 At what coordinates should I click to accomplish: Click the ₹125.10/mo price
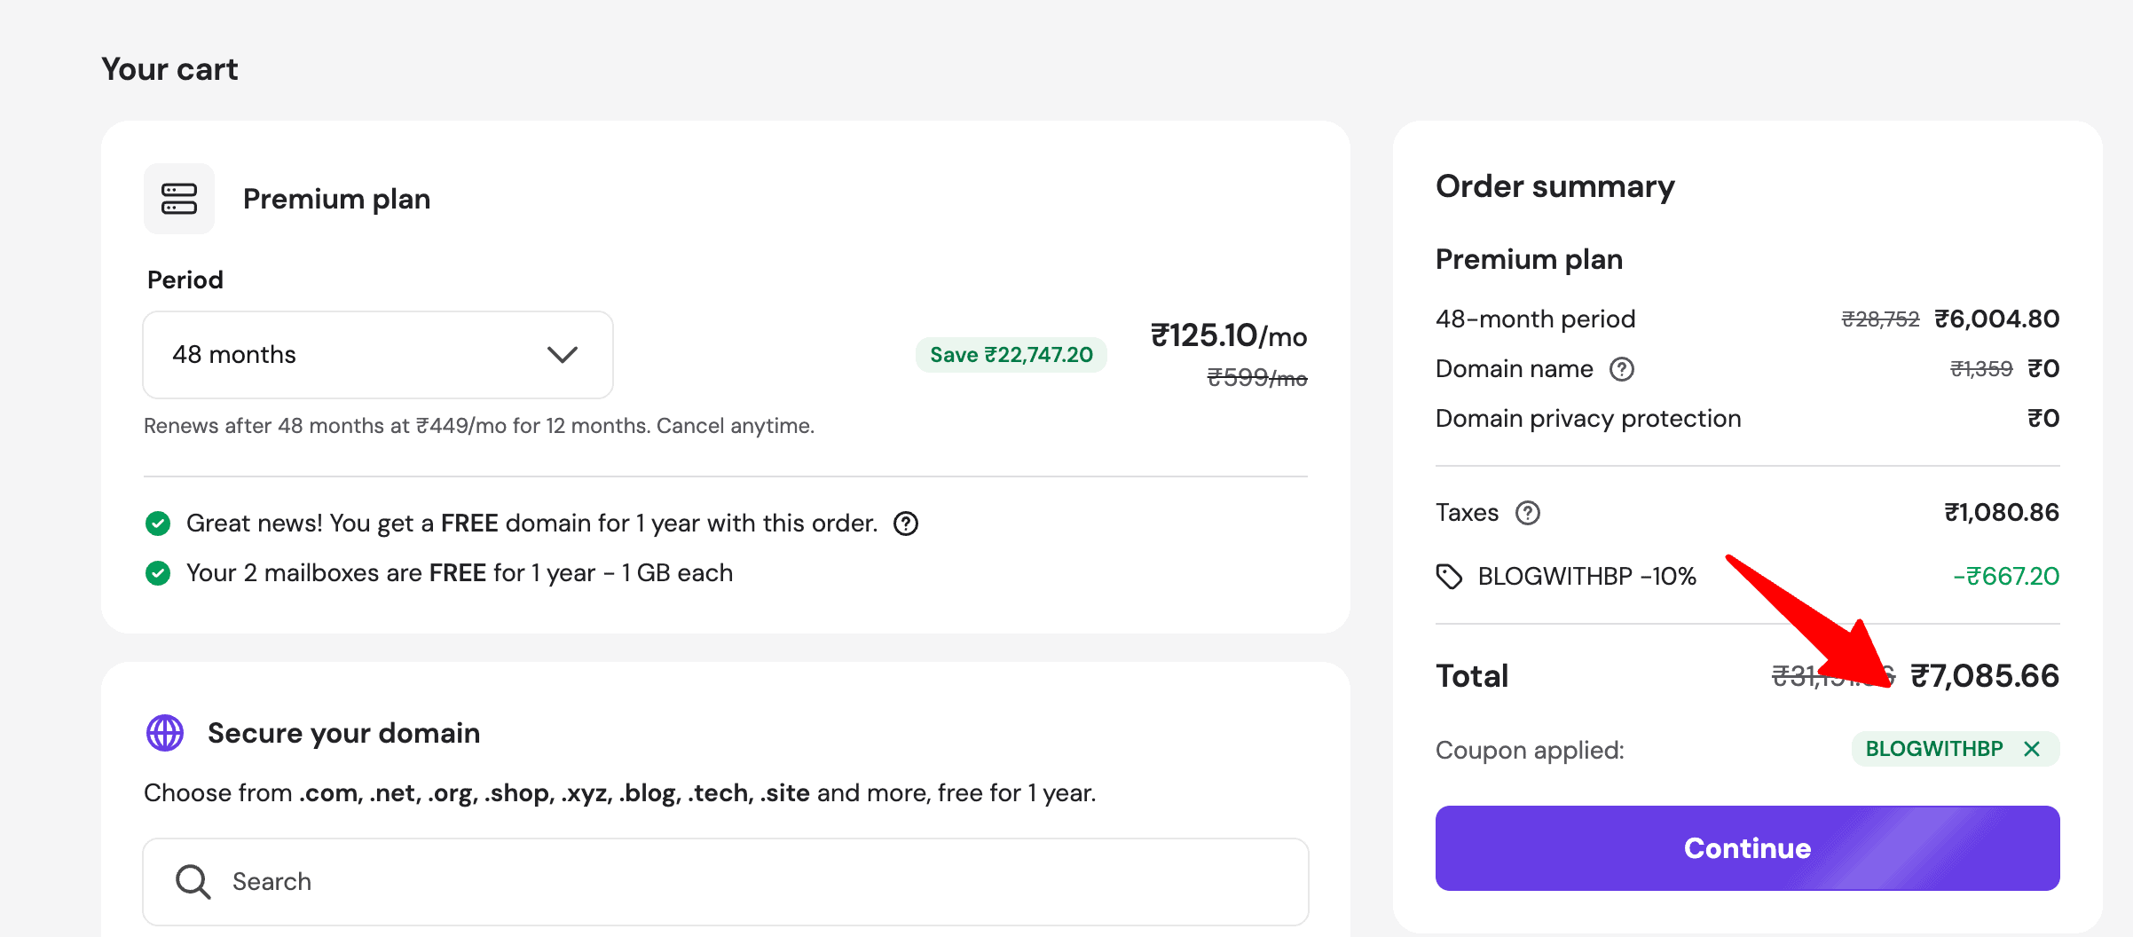(1229, 335)
